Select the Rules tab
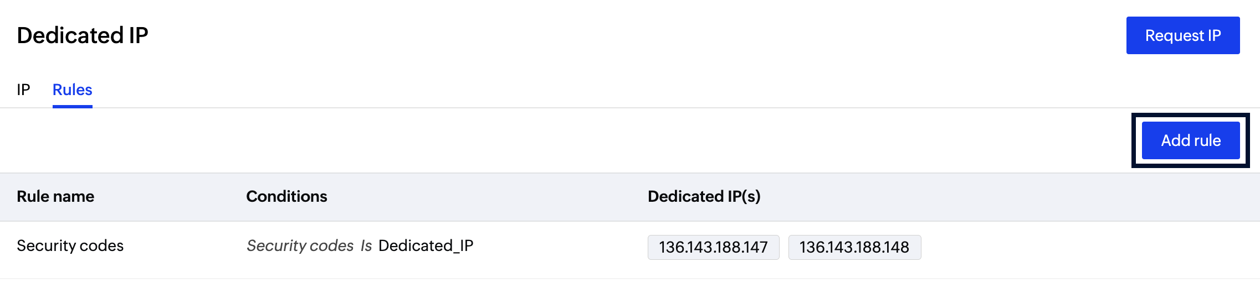The height and width of the screenshot is (293, 1260). click(x=73, y=90)
